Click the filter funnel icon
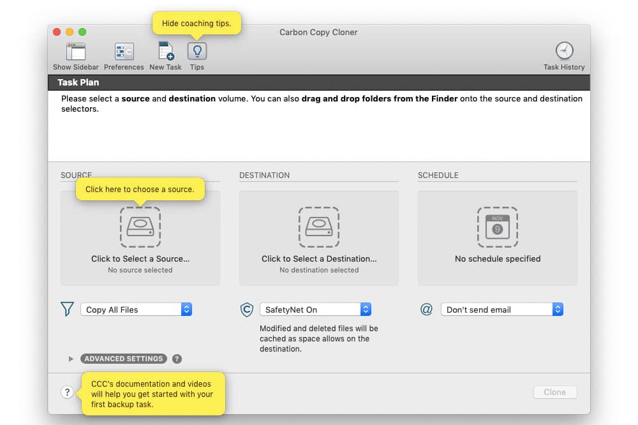The height and width of the screenshot is (425, 638). click(x=67, y=309)
